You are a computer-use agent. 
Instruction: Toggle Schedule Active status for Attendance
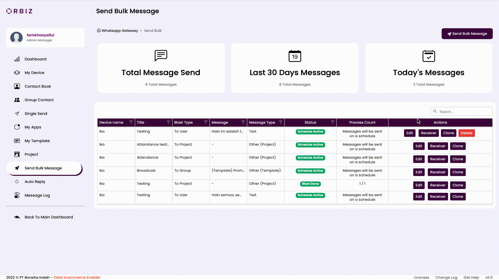[x=310, y=157]
